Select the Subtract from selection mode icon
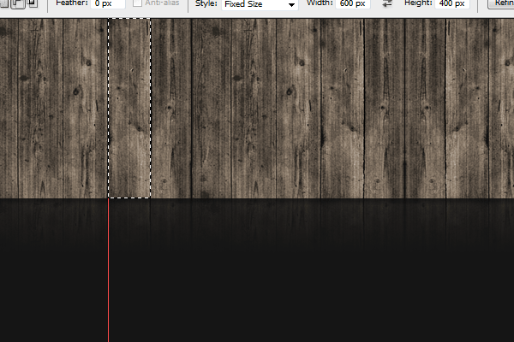Image resolution: width=514 pixels, height=342 pixels. pyautogui.click(x=19, y=3)
